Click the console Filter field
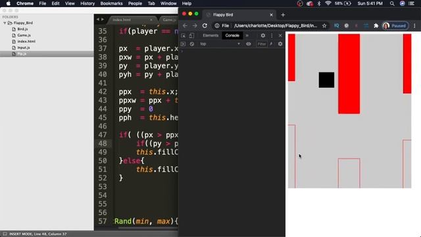Screen dimensions: 421x237 [x=262, y=44]
